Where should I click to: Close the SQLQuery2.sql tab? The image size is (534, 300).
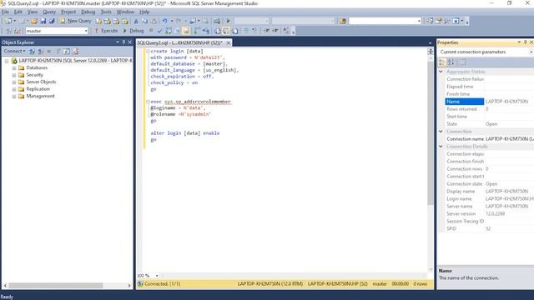coord(228,42)
